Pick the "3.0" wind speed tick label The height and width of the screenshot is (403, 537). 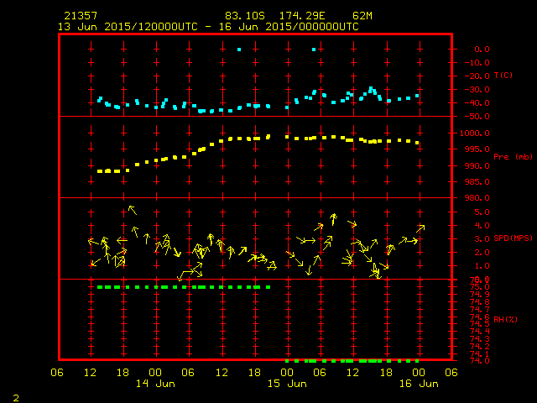(x=482, y=238)
